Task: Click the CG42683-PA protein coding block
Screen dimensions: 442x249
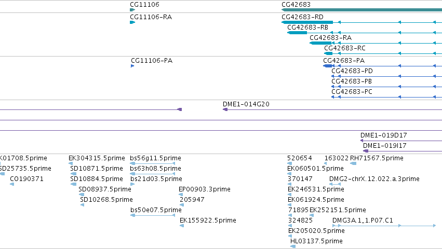Action: [x=328, y=66]
